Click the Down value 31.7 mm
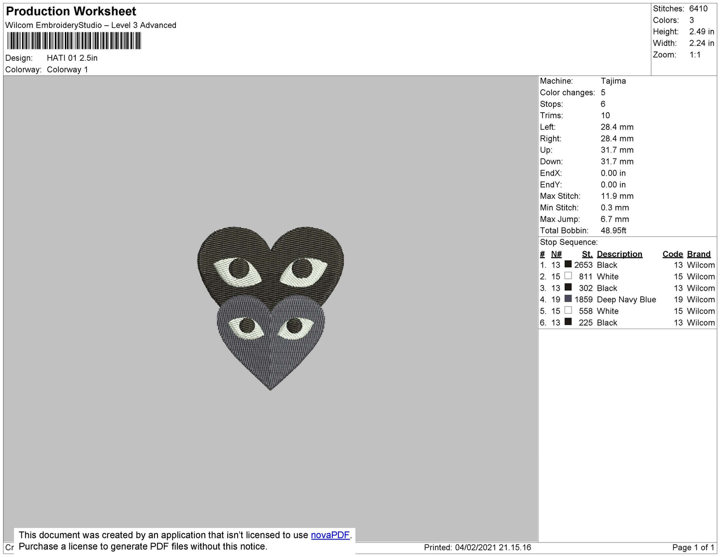 617,162
